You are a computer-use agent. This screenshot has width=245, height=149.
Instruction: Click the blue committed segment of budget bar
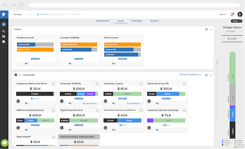[x=232, y=114]
